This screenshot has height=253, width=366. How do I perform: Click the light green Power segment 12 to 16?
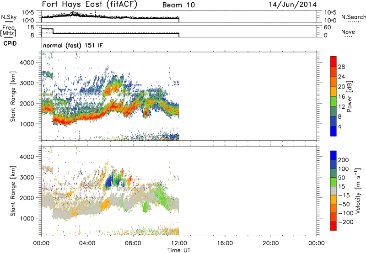click(334, 101)
